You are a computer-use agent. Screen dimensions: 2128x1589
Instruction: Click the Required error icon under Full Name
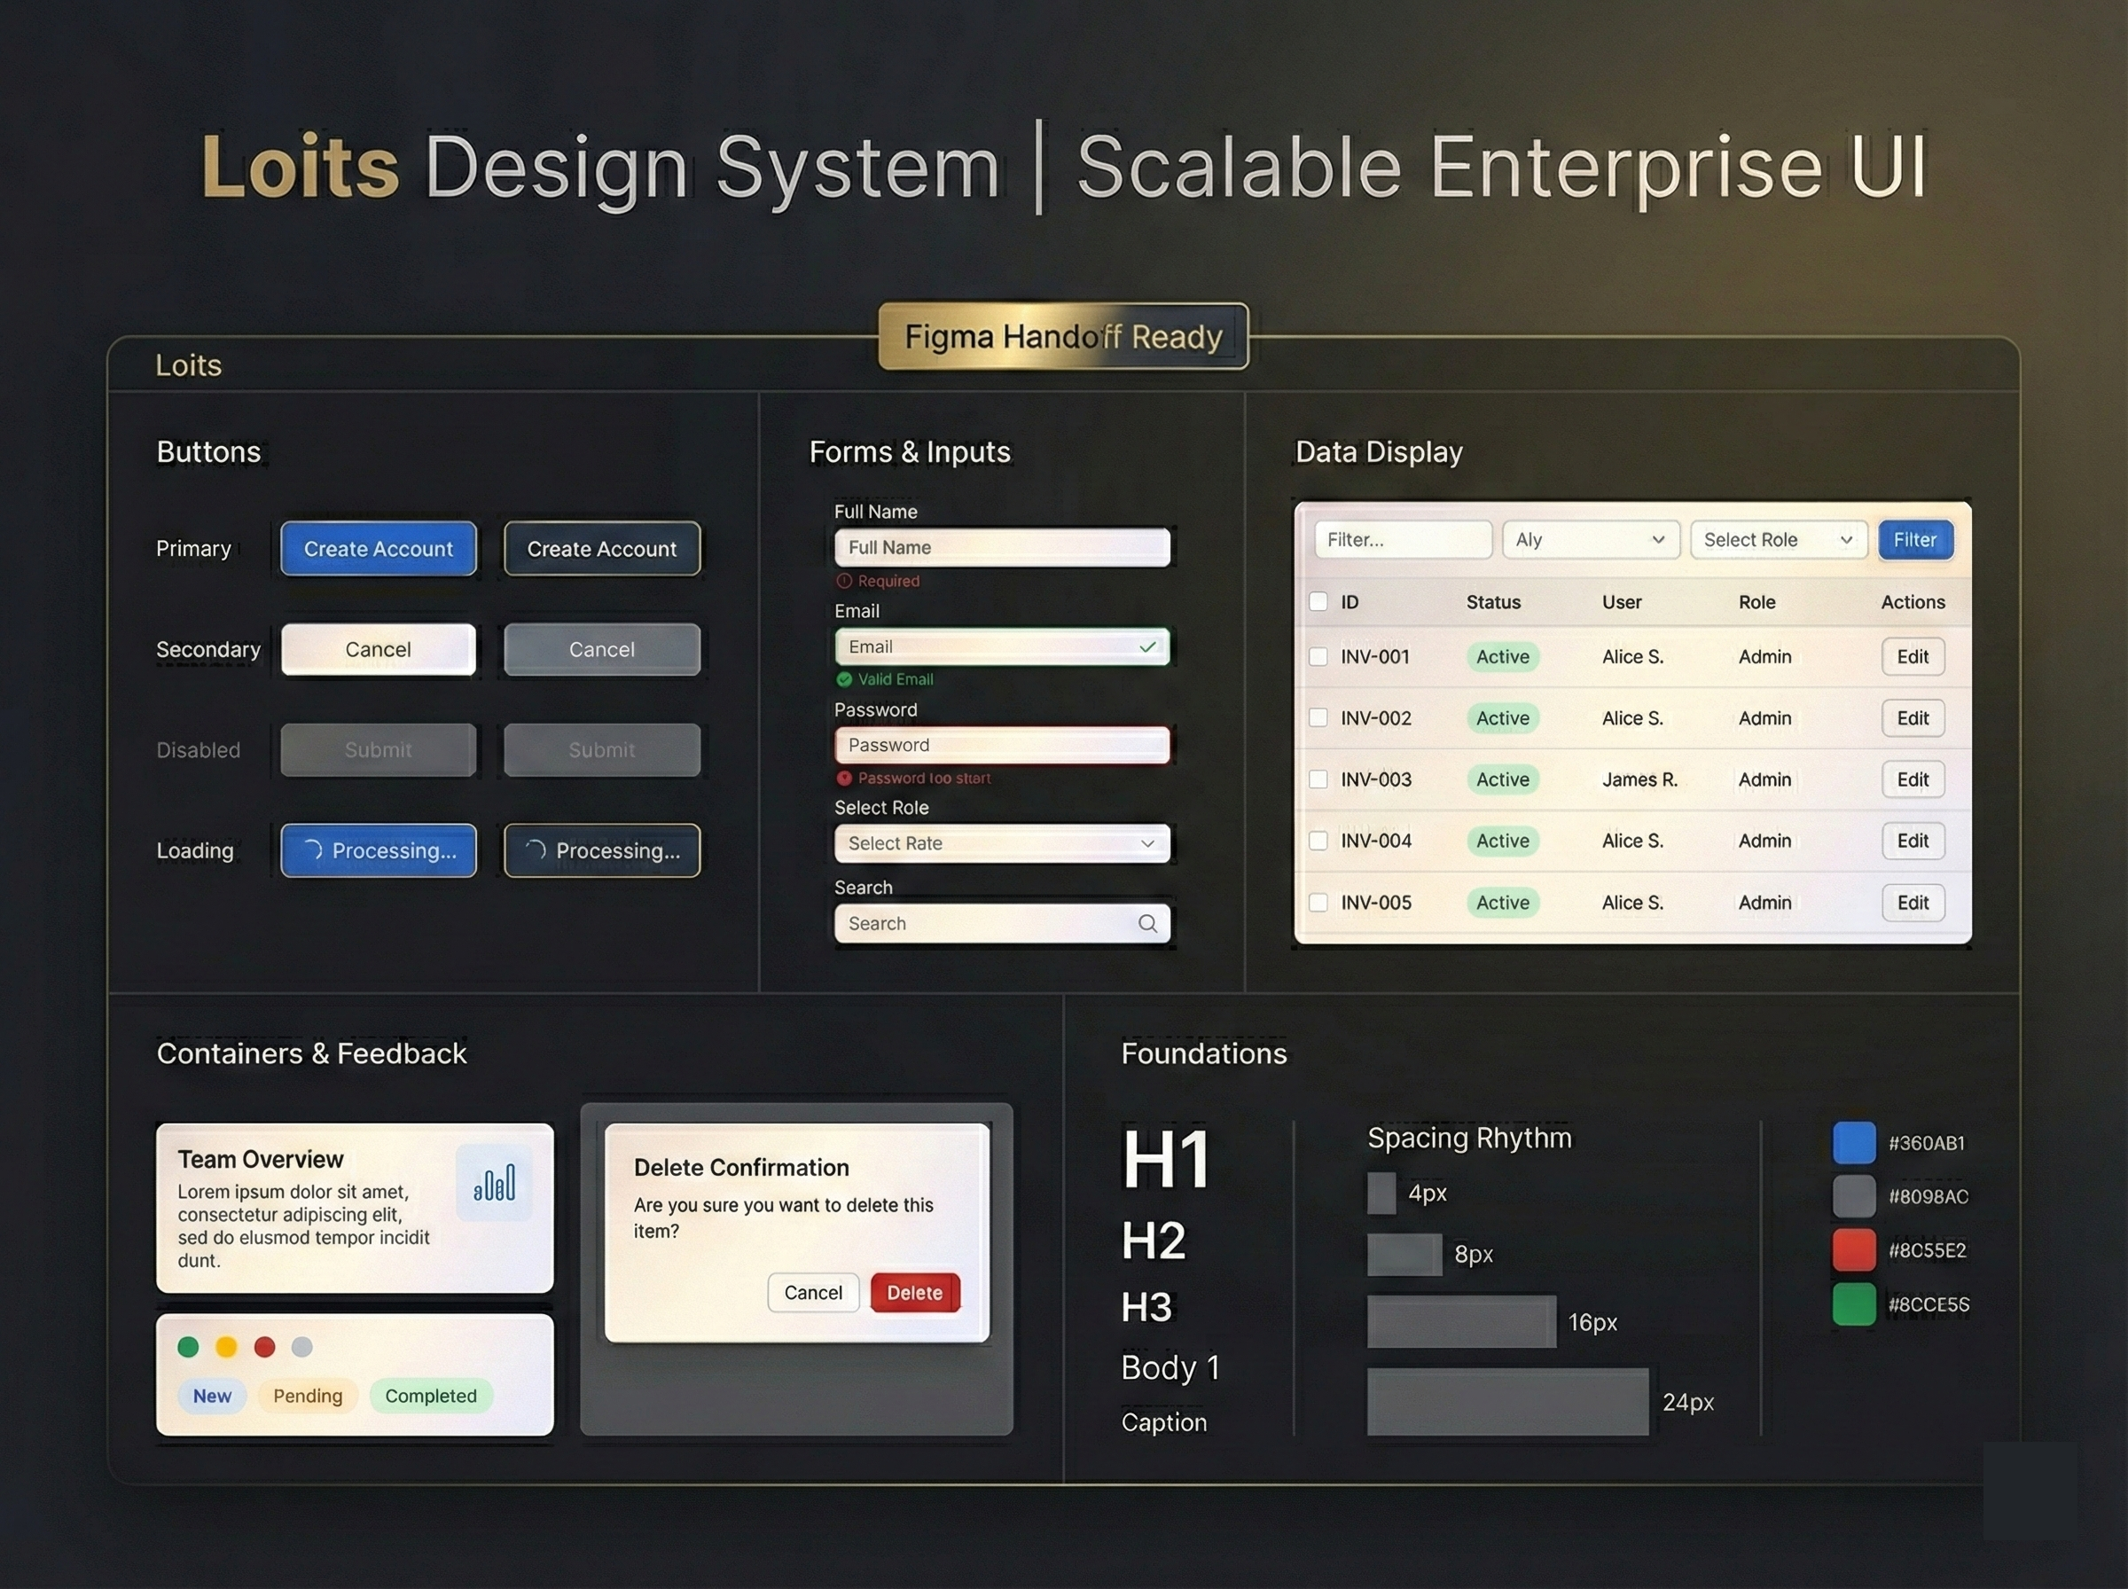[x=844, y=581]
